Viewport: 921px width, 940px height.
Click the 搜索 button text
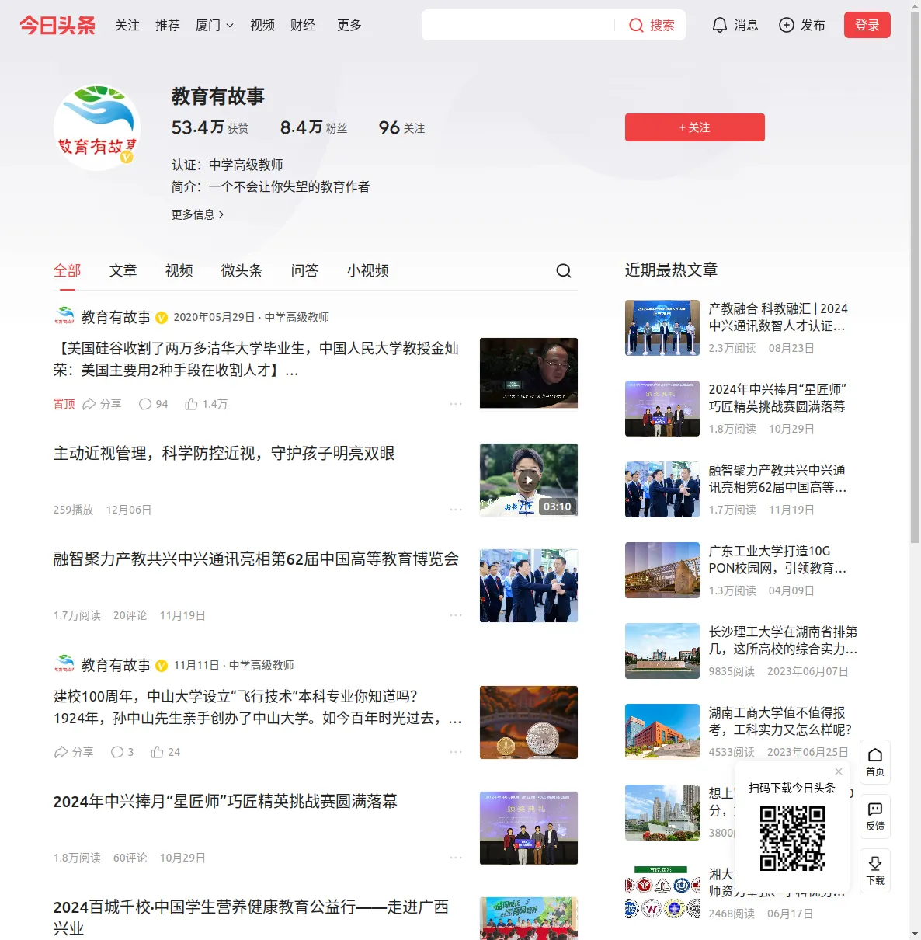pyautogui.click(x=662, y=26)
